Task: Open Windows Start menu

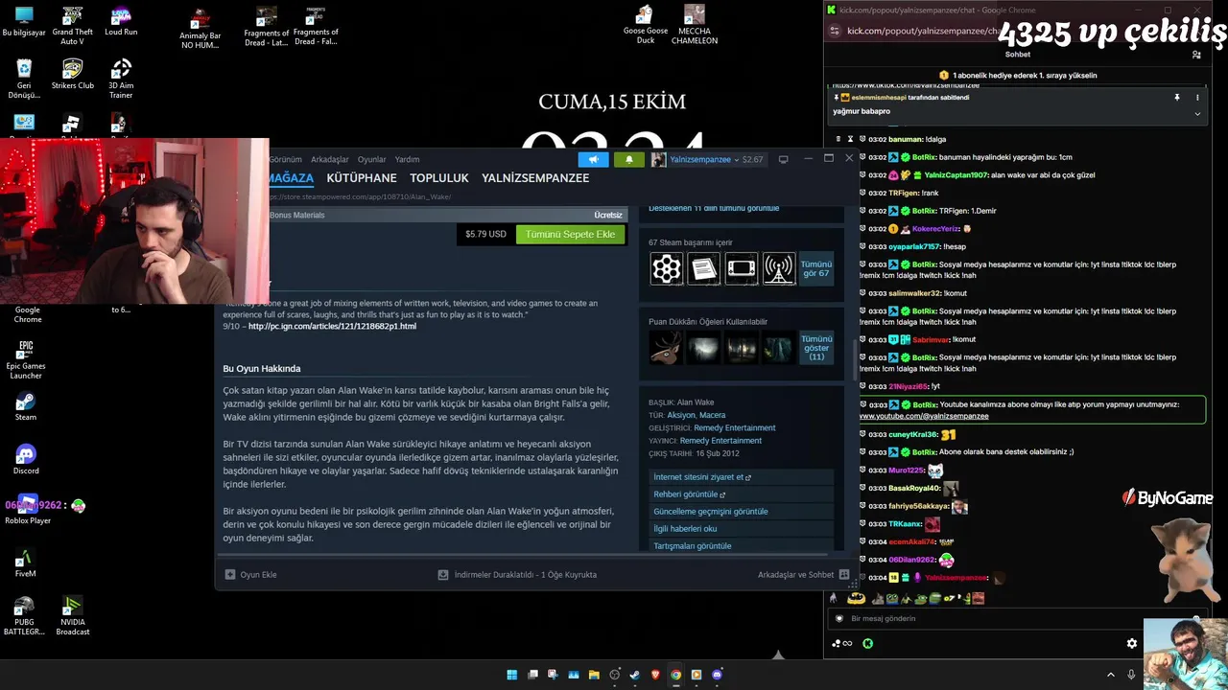Action: pyautogui.click(x=512, y=675)
